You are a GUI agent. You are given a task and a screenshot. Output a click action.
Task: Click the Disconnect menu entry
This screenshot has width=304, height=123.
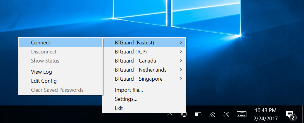(x=44, y=52)
